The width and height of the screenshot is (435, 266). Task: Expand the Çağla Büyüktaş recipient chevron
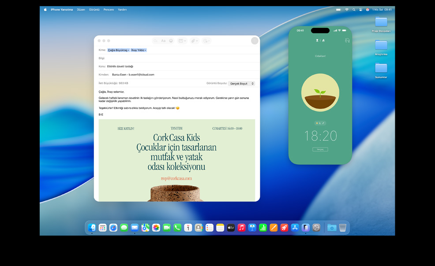pos(128,50)
